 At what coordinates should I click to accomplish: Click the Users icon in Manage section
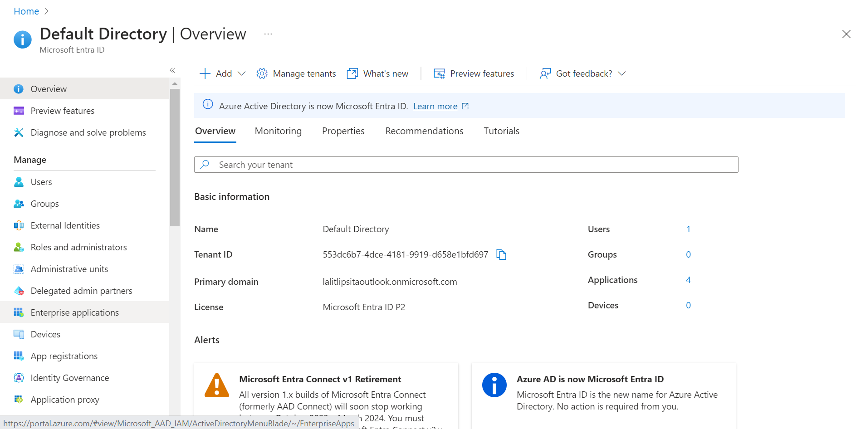coord(19,182)
